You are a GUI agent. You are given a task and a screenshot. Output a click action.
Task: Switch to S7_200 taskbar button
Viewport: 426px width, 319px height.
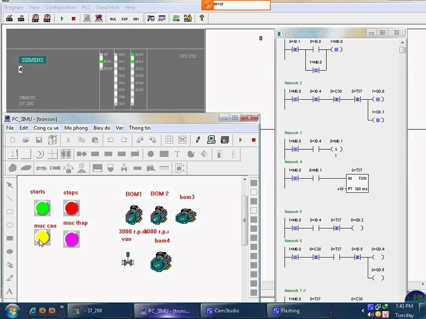click(99, 311)
